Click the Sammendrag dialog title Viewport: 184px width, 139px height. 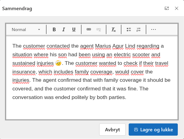(17, 9)
